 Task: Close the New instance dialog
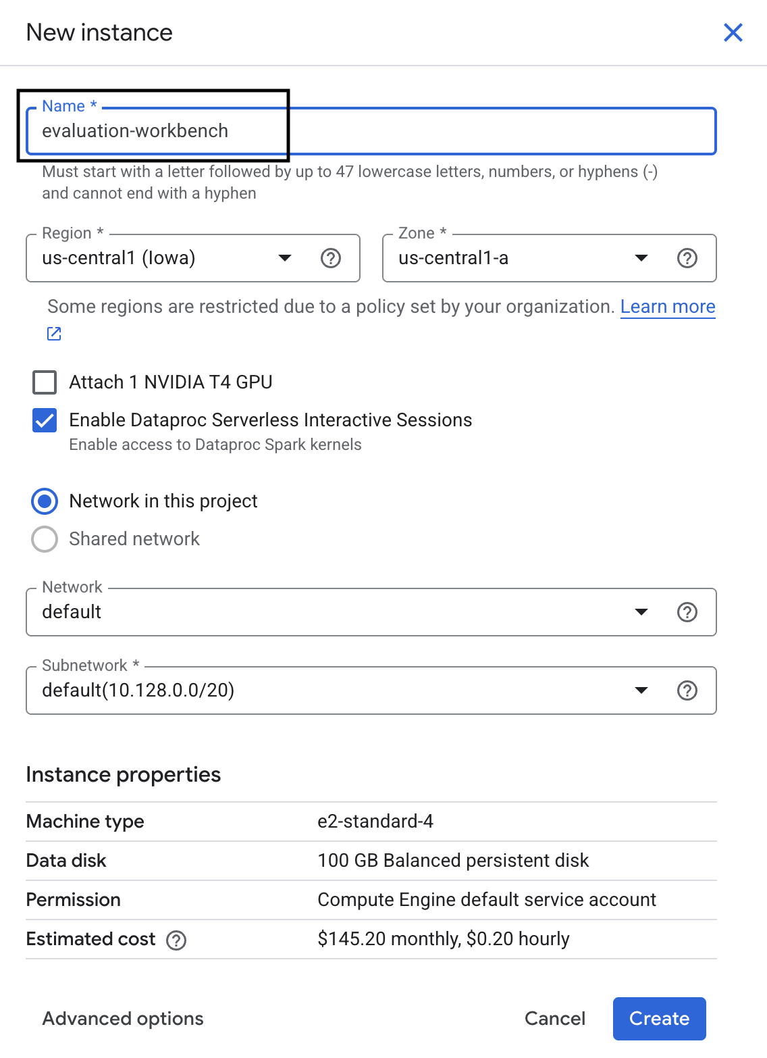click(733, 32)
